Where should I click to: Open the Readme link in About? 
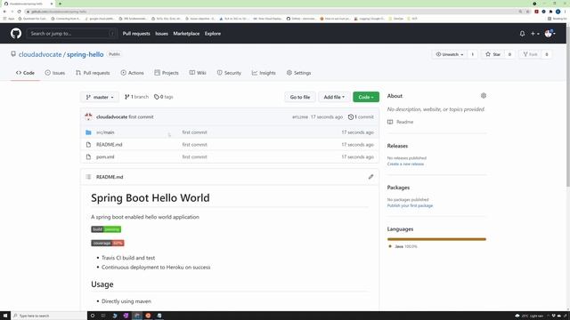(x=400, y=122)
